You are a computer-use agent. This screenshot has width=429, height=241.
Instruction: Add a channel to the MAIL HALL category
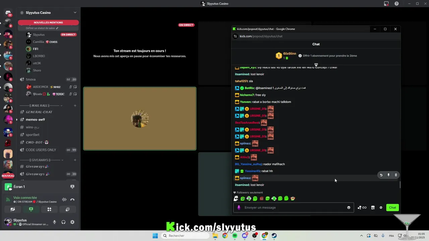pos(75,105)
